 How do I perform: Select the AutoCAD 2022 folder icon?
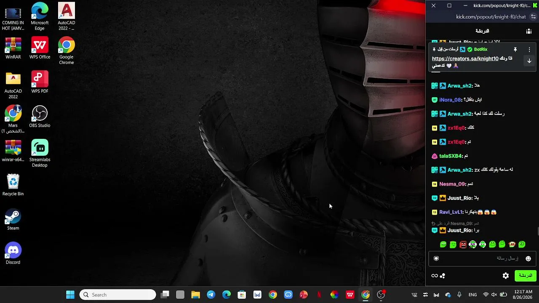pyautogui.click(x=13, y=85)
